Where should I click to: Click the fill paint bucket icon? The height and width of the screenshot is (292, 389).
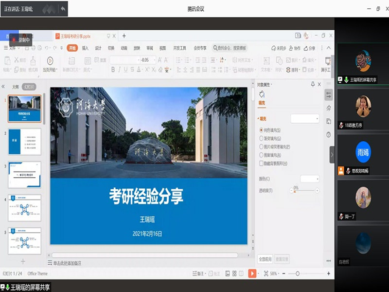262,93
